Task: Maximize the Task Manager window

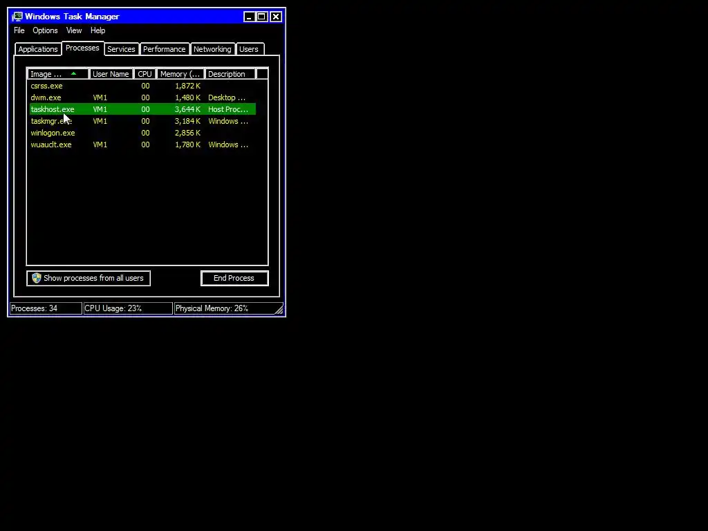Action: click(x=262, y=17)
